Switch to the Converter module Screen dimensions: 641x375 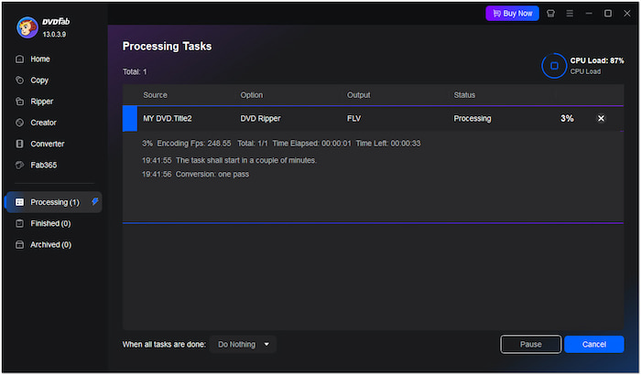(47, 144)
